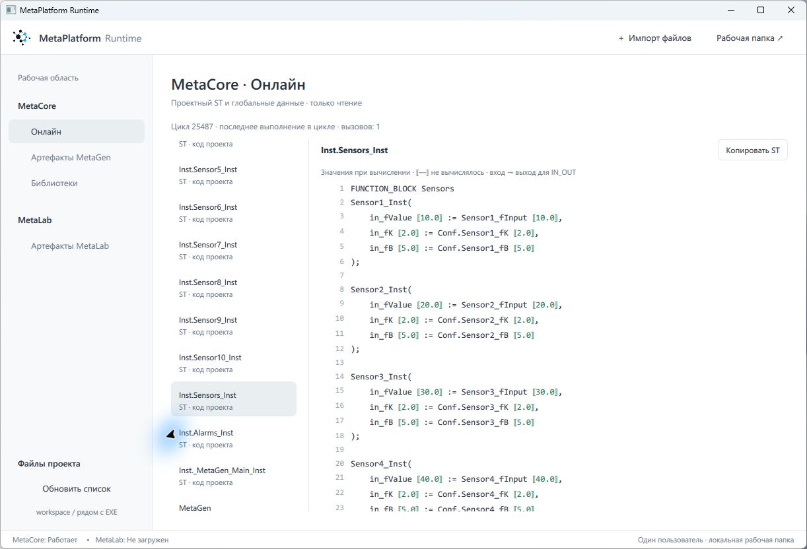Open the Inst.Sensor6_Inst entry

point(234,213)
